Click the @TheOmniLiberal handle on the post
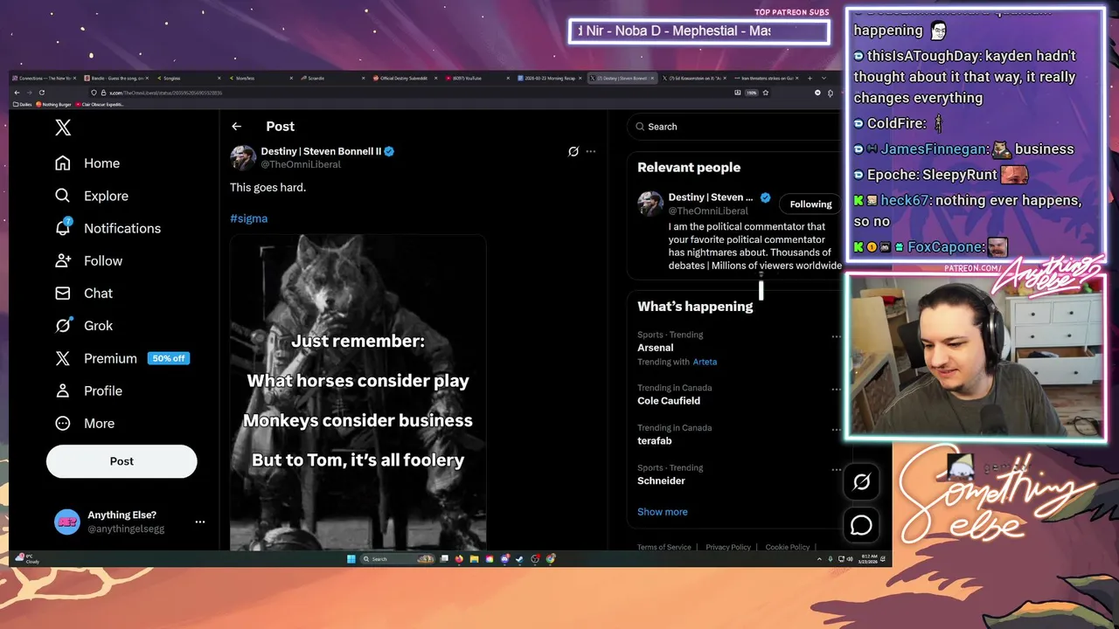 (x=301, y=164)
